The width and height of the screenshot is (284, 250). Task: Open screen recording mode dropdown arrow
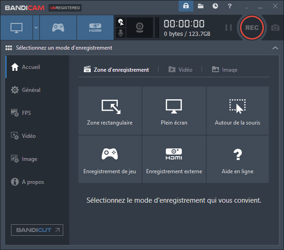pos(36,28)
